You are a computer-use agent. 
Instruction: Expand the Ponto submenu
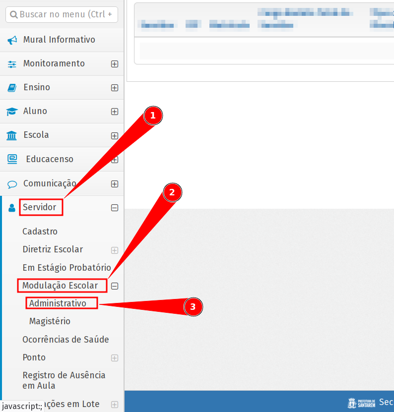pyautogui.click(x=115, y=358)
